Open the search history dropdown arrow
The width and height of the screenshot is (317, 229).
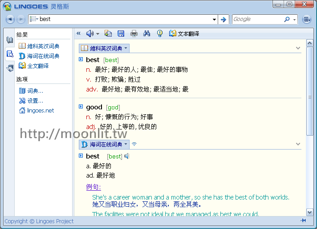[214, 20]
